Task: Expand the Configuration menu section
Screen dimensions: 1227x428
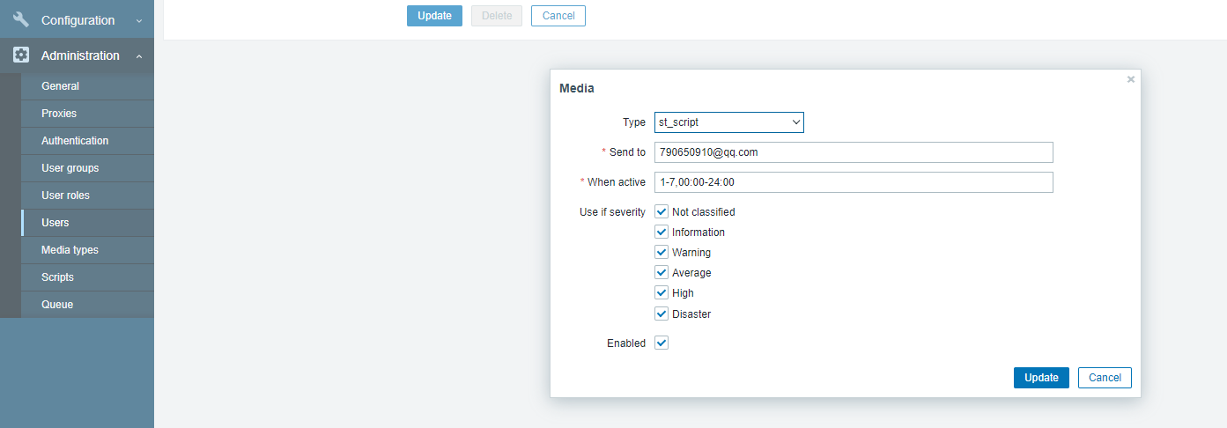Action: [x=139, y=20]
